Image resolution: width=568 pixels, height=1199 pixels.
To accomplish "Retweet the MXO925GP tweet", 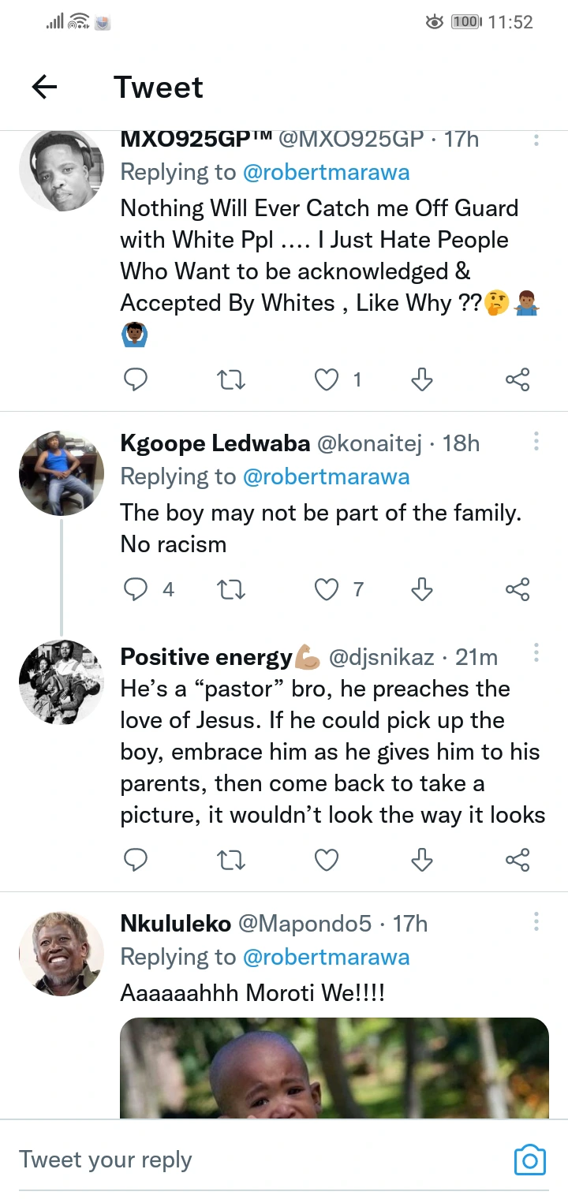I will 231,380.
